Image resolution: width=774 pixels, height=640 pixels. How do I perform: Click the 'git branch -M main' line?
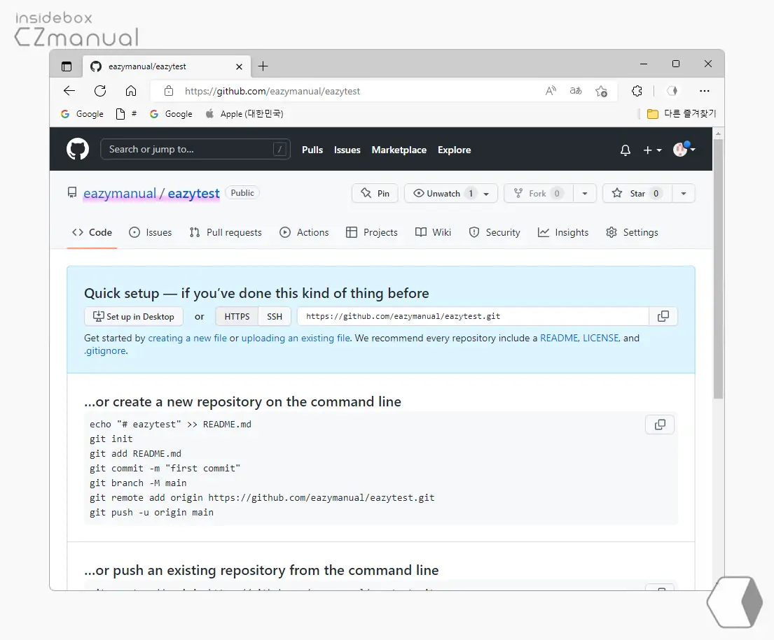[x=138, y=483]
